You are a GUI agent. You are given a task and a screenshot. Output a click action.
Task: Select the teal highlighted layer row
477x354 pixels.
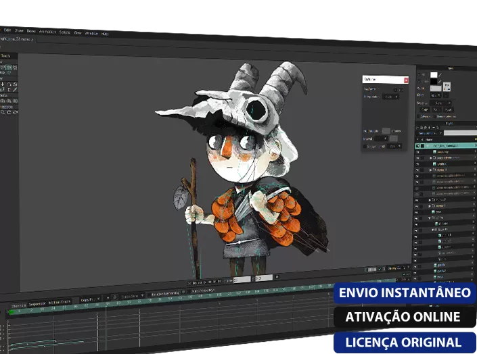(x=446, y=146)
